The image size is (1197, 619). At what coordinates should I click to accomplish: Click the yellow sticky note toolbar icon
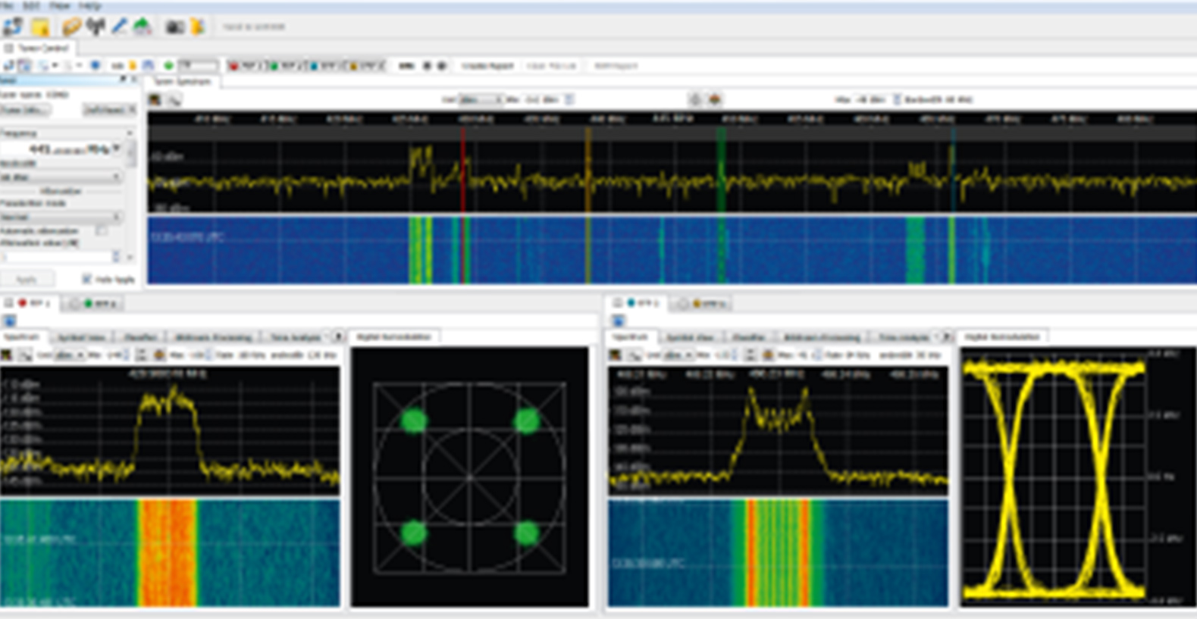(x=40, y=27)
